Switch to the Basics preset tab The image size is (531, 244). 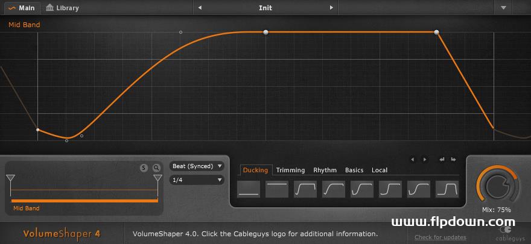tap(354, 170)
